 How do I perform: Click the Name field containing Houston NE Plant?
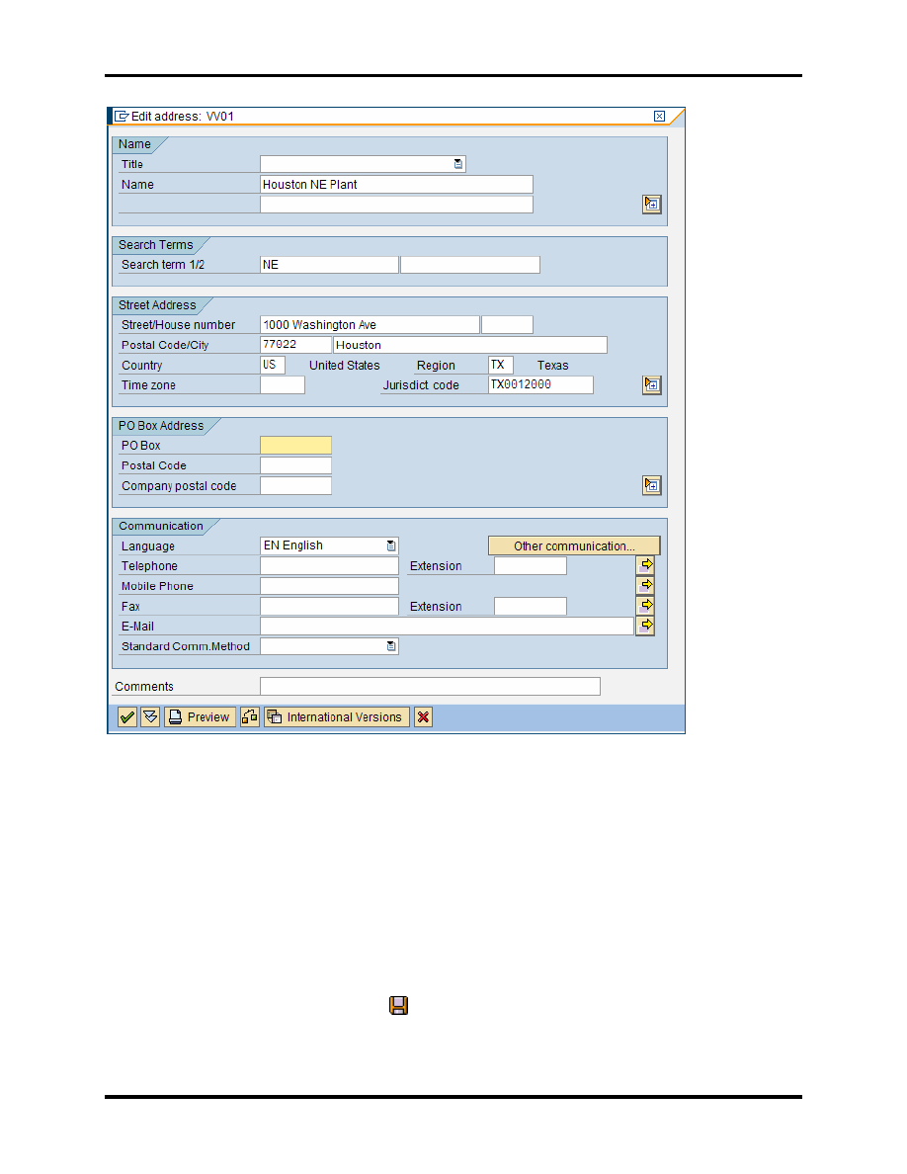click(x=395, y=185)
